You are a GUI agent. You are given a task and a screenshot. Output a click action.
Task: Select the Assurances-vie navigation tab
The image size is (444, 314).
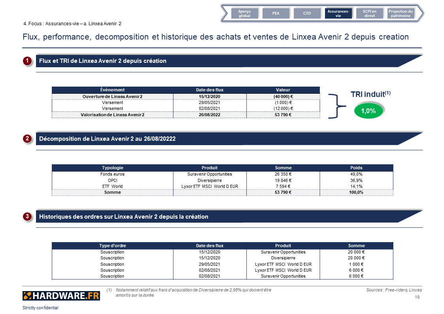(x=338, y=13)
